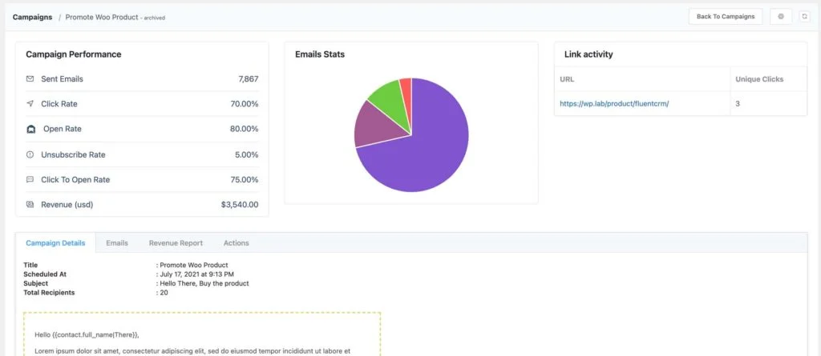Click the Total Recipients value 20

[164, 293]
